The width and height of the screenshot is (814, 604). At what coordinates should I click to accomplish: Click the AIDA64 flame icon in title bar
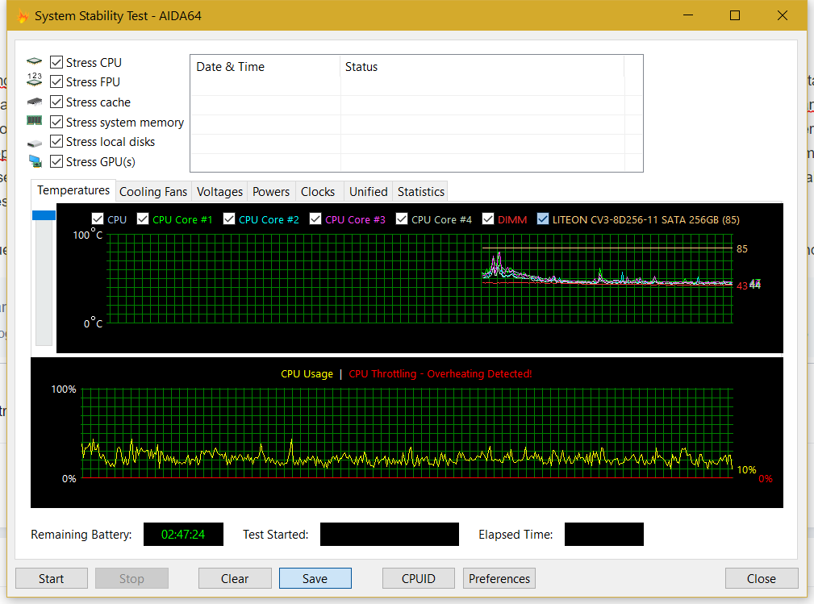click(x=23, y=16)
